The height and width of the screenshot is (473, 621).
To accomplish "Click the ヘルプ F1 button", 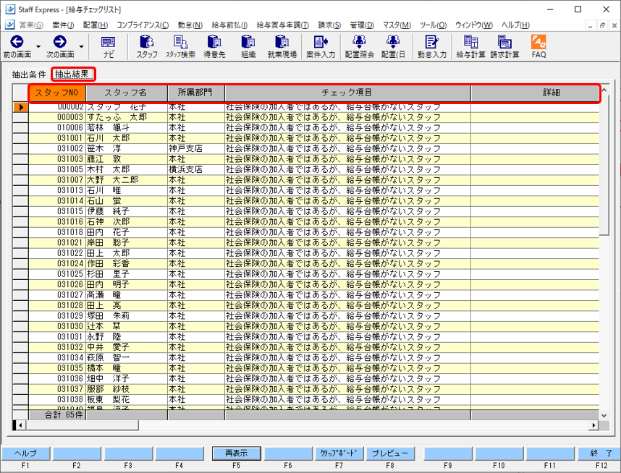I will [x=25, y=453].
